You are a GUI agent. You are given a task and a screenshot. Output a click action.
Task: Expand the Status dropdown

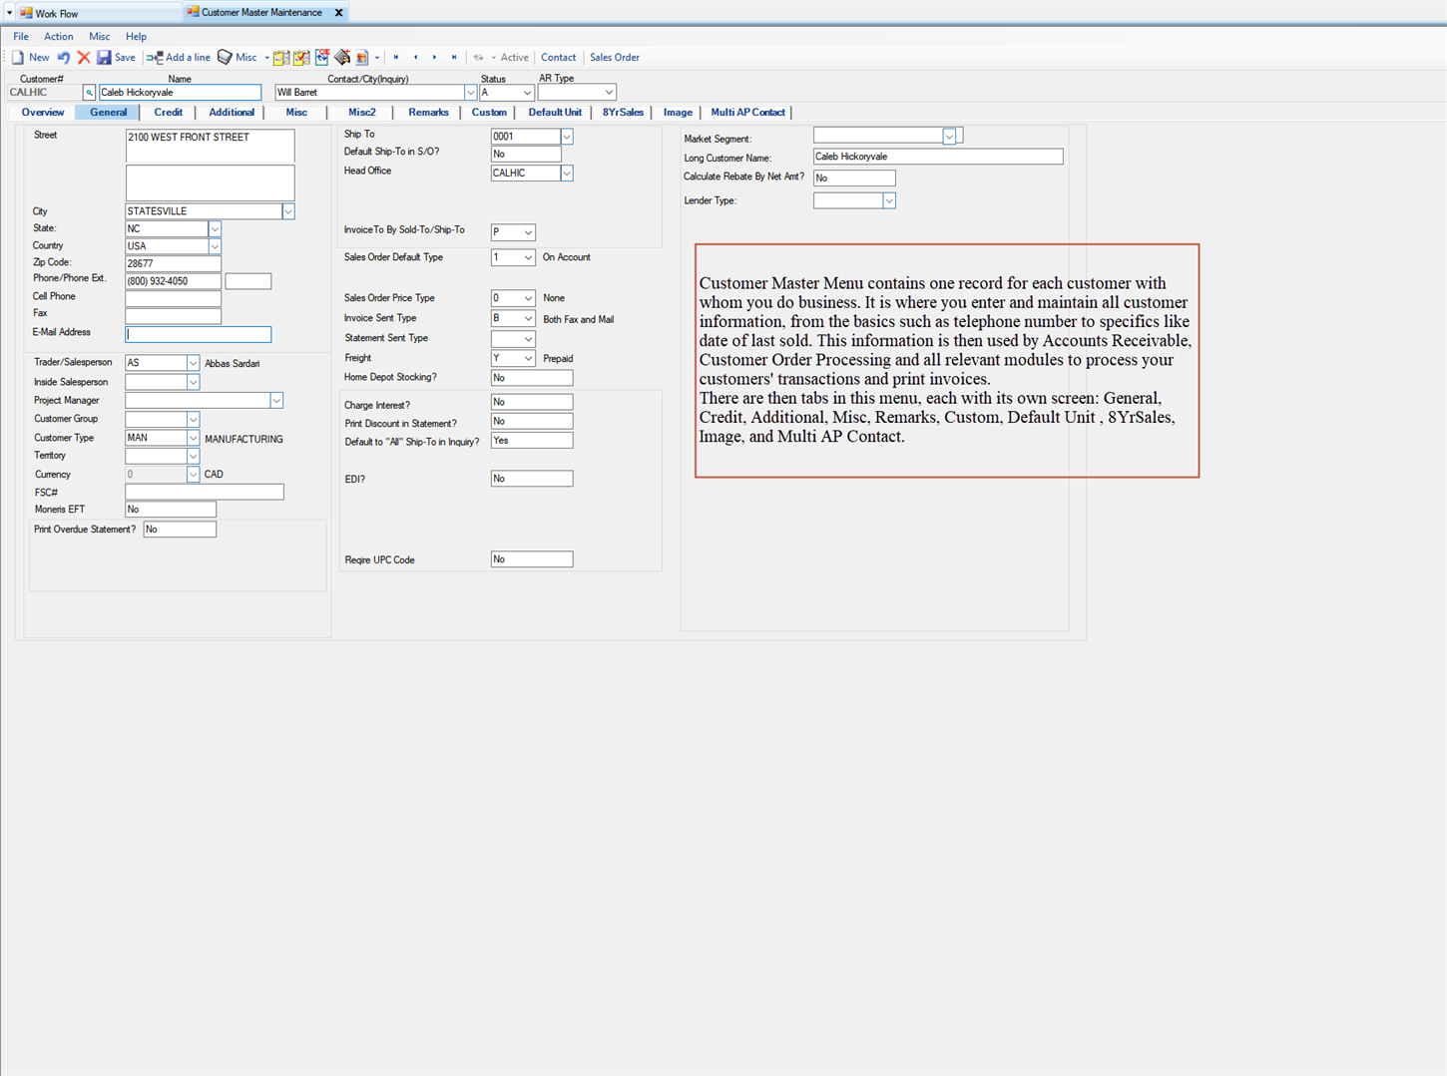click(526, 93)
